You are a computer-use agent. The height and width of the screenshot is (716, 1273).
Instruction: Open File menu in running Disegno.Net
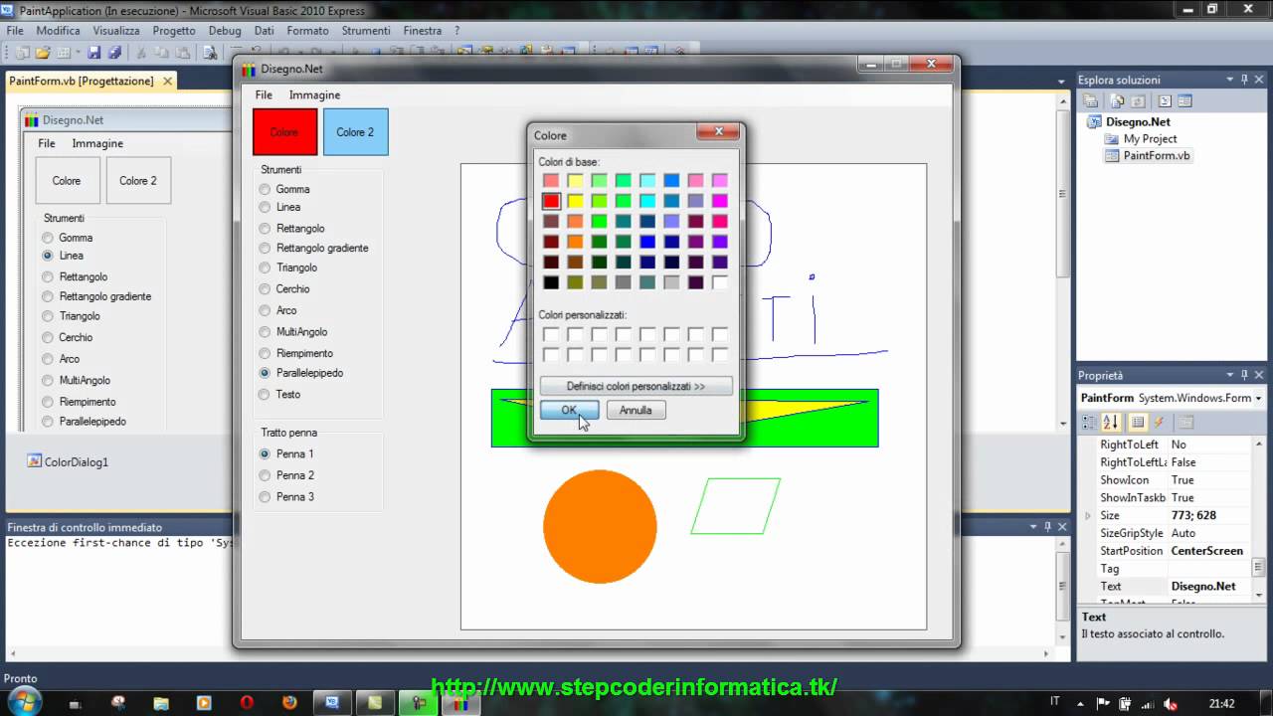264,94
